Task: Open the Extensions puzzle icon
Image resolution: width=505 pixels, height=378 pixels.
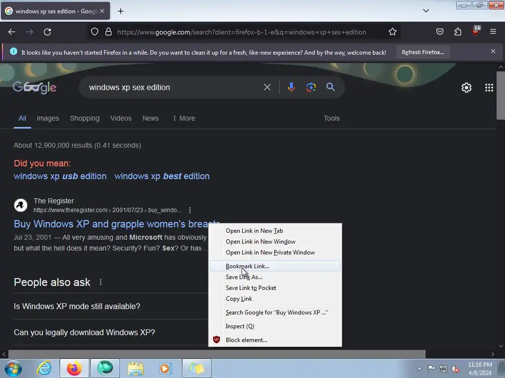Action: [x=458, y=32]
